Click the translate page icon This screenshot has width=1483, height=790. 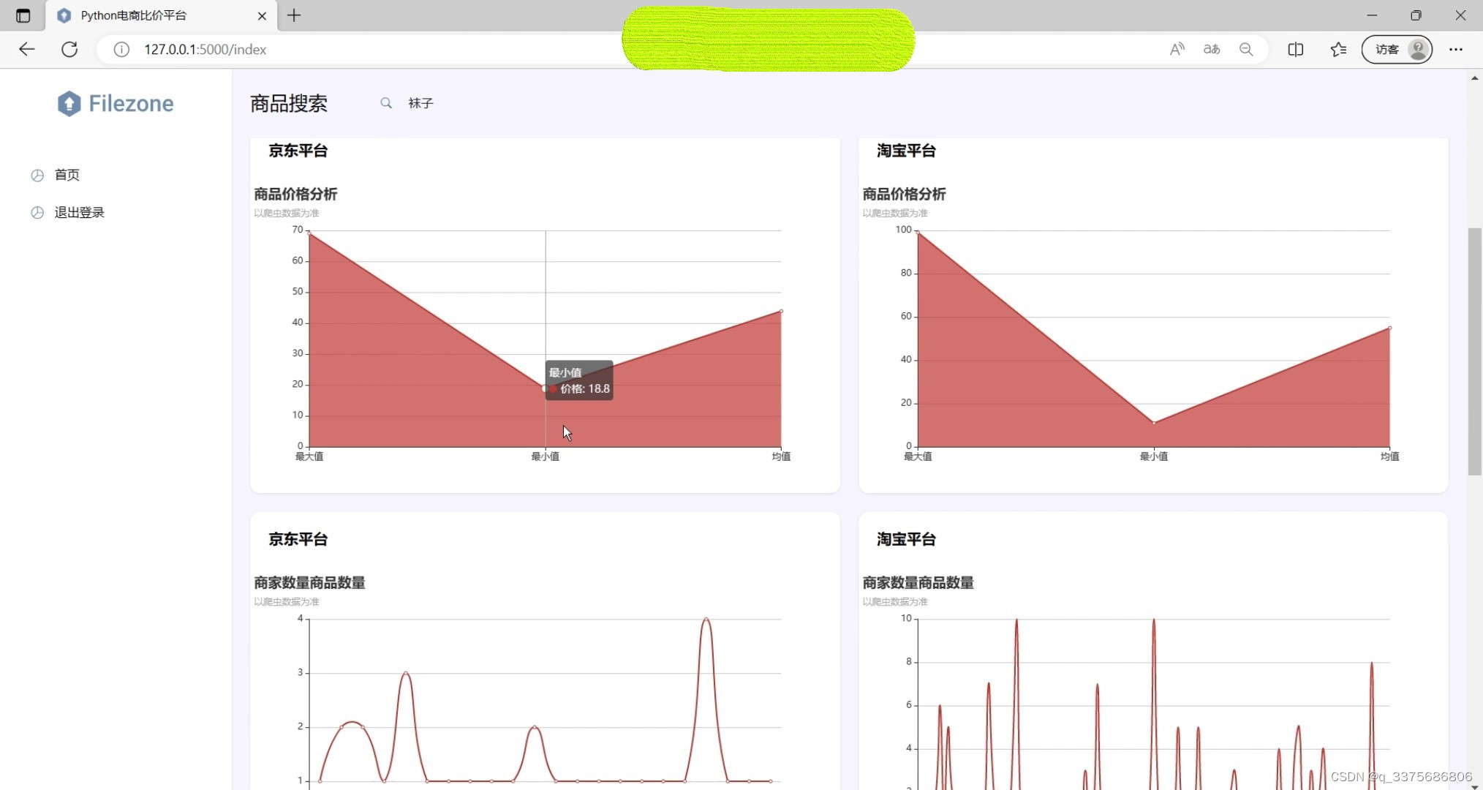pos(1212,49)
